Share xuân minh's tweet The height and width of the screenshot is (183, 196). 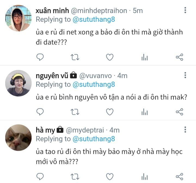[x=179, y=57]
